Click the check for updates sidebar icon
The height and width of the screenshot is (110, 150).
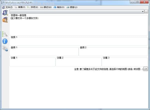[x=5, y=48]
